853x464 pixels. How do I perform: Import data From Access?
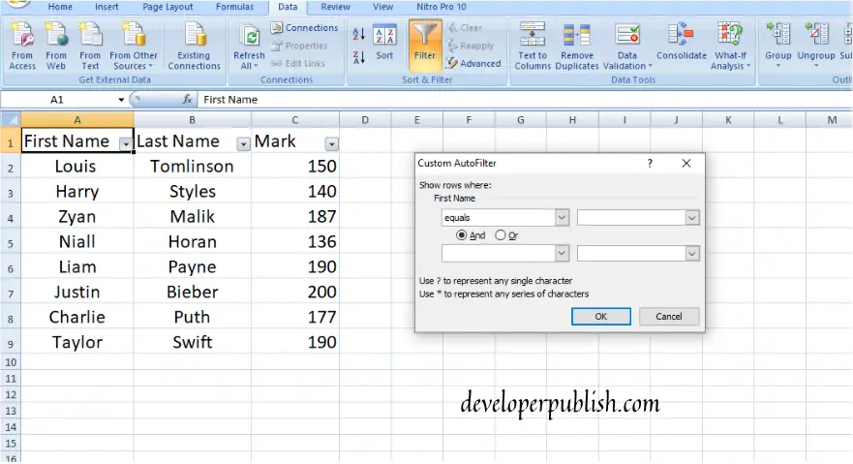(22, 46)
